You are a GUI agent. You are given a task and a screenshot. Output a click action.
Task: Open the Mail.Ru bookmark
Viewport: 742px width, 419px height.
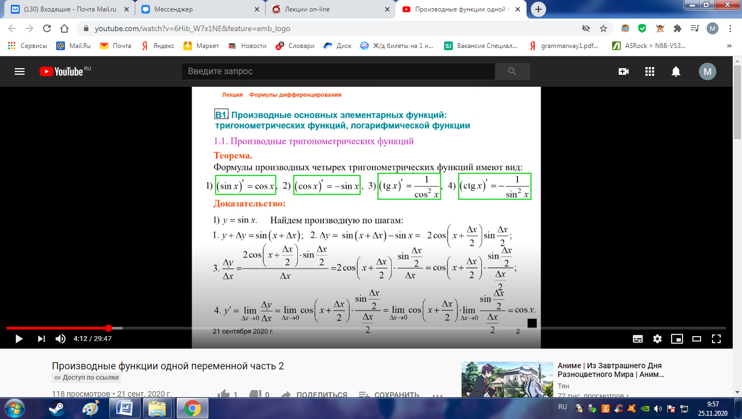(x=73, y=46)
